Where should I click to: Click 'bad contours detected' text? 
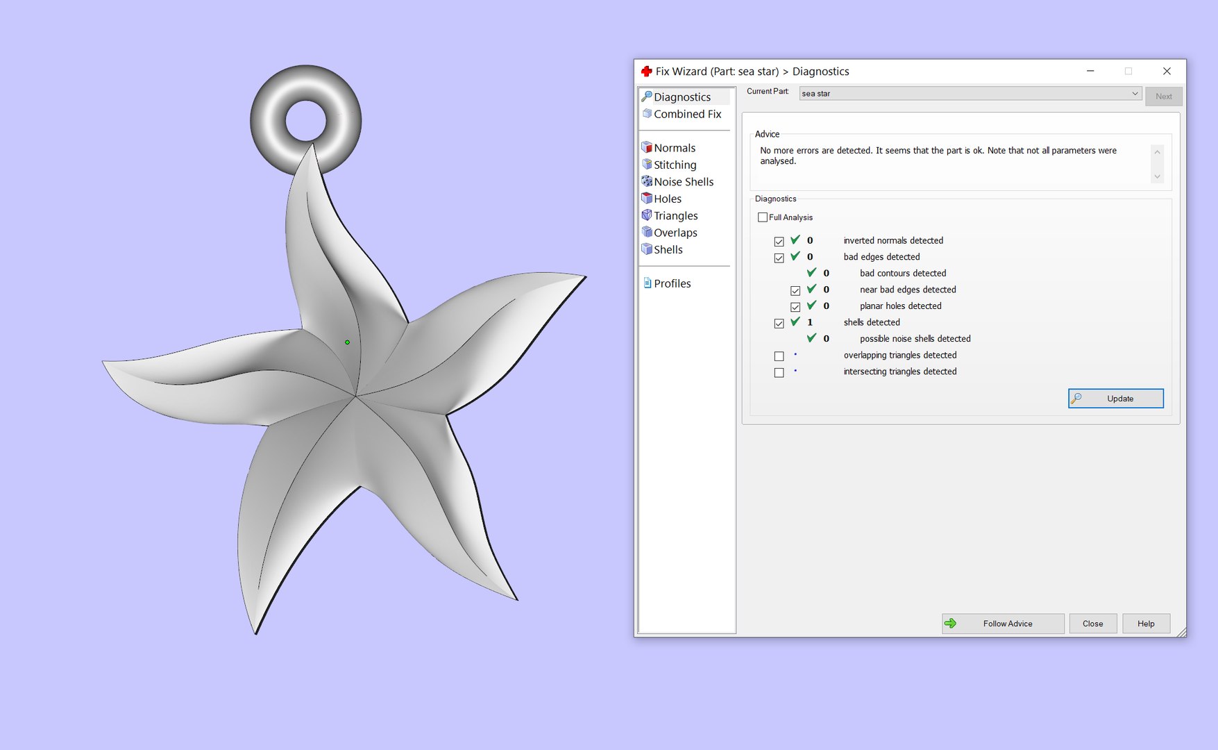pyautogui.click(x=903, y=274)
